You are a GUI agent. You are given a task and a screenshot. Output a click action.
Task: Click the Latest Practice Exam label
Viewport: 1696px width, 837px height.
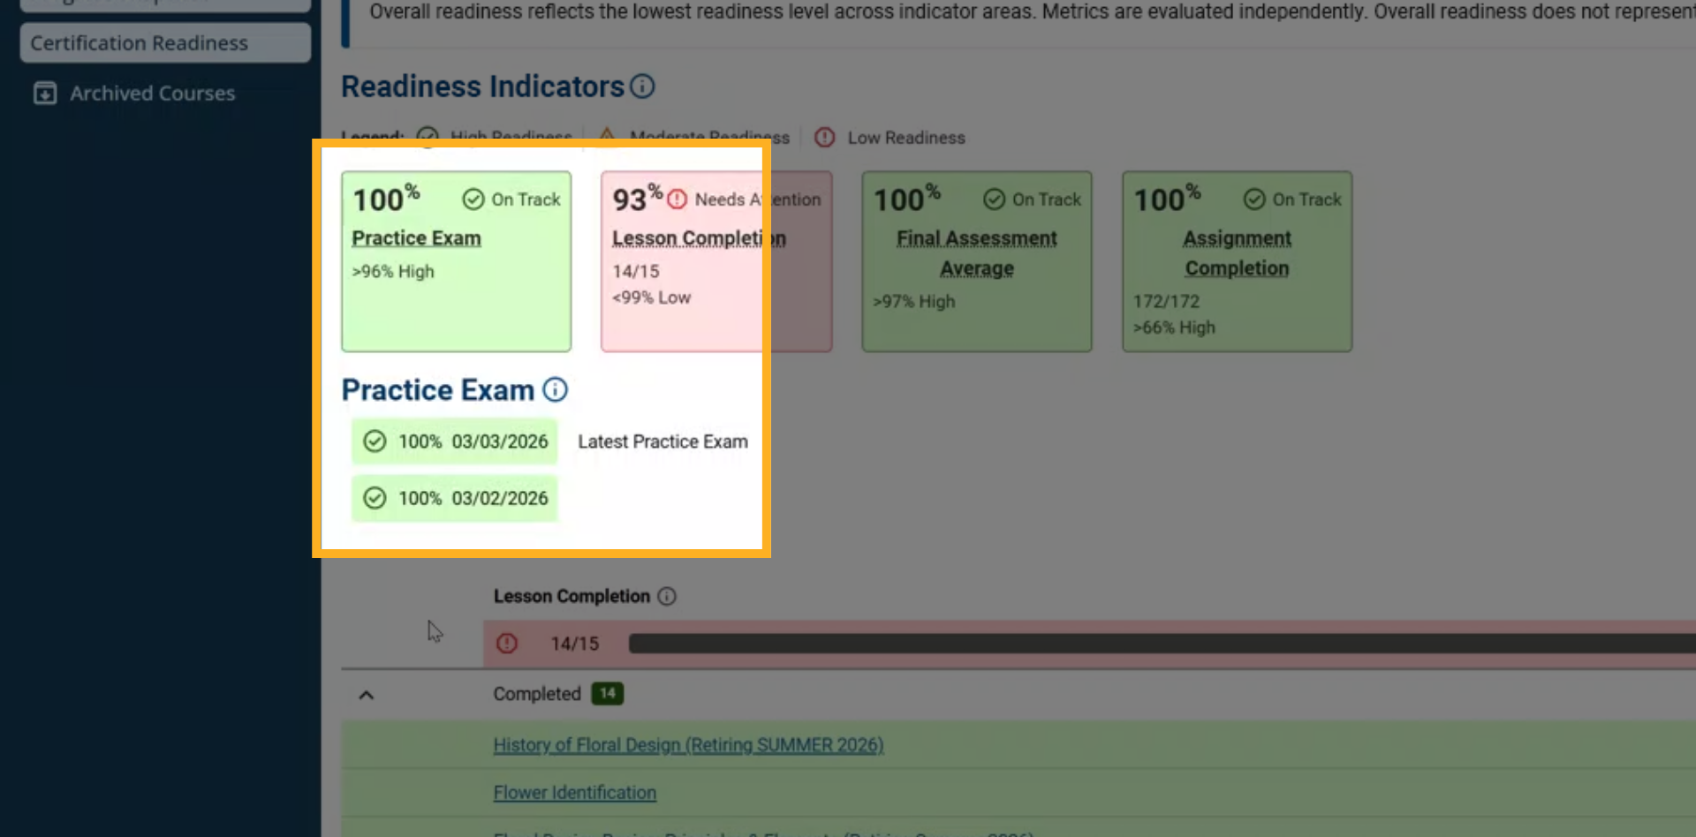point(662,441)
